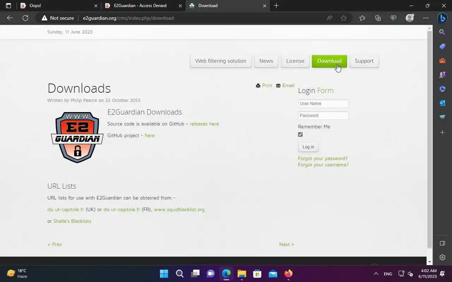This screenshot has height=282, width=452.
Task: Open sidebar Outlook icon
Action: pyautogui.click(x=442, y=103)
